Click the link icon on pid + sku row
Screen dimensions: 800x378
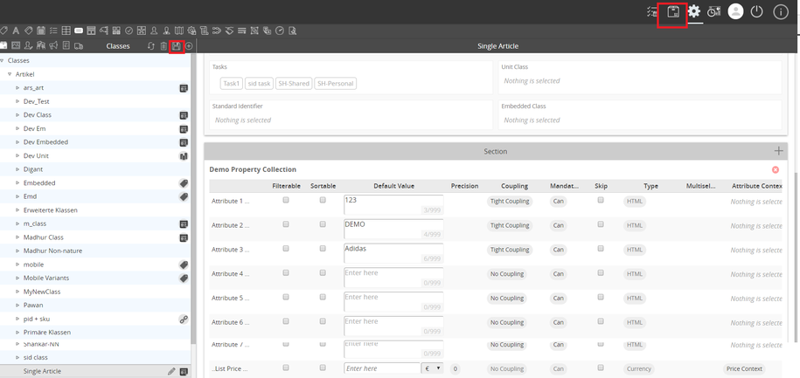[184, 319]
